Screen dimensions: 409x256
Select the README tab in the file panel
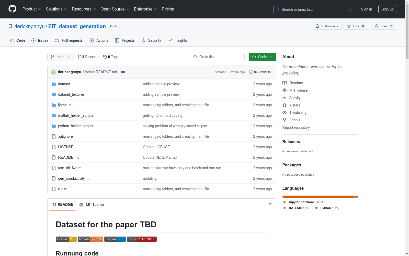click(62, 205)
